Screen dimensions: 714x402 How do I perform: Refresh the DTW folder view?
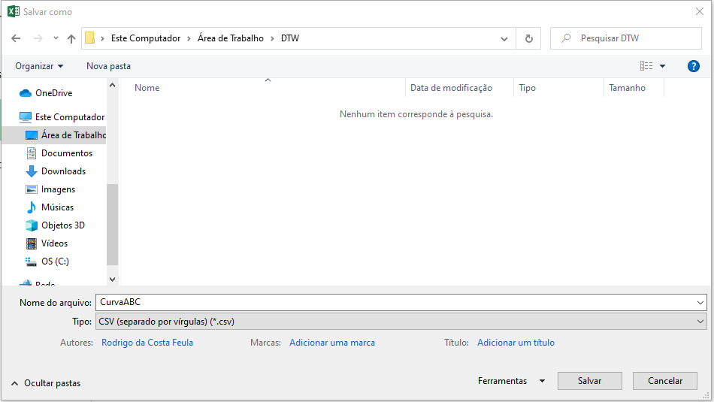pos(529,38)
